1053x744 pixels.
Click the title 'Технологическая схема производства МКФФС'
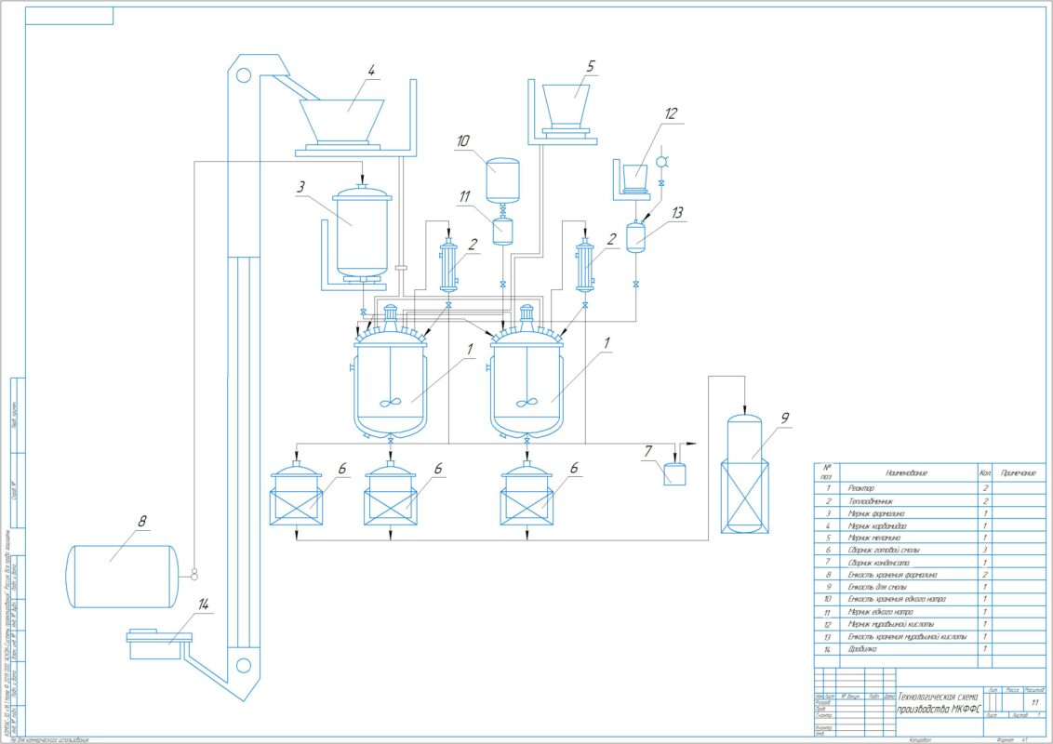(x=939, y=703)
